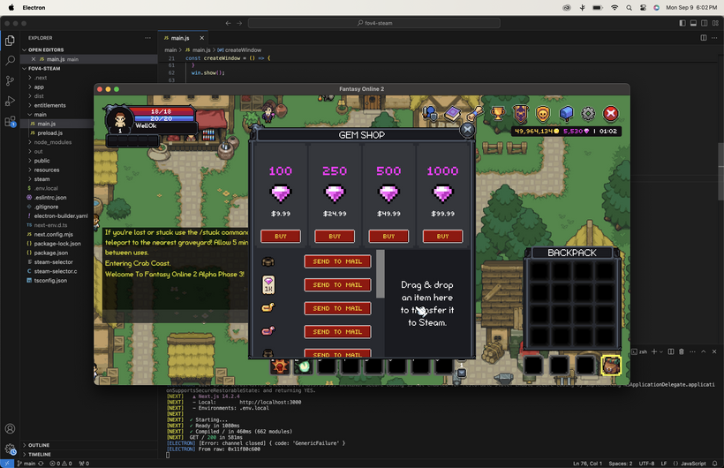This screenshot has width=724, height=468.
Task: Click the small chat toggle arrow below hotbar
Action: point(461,373)
